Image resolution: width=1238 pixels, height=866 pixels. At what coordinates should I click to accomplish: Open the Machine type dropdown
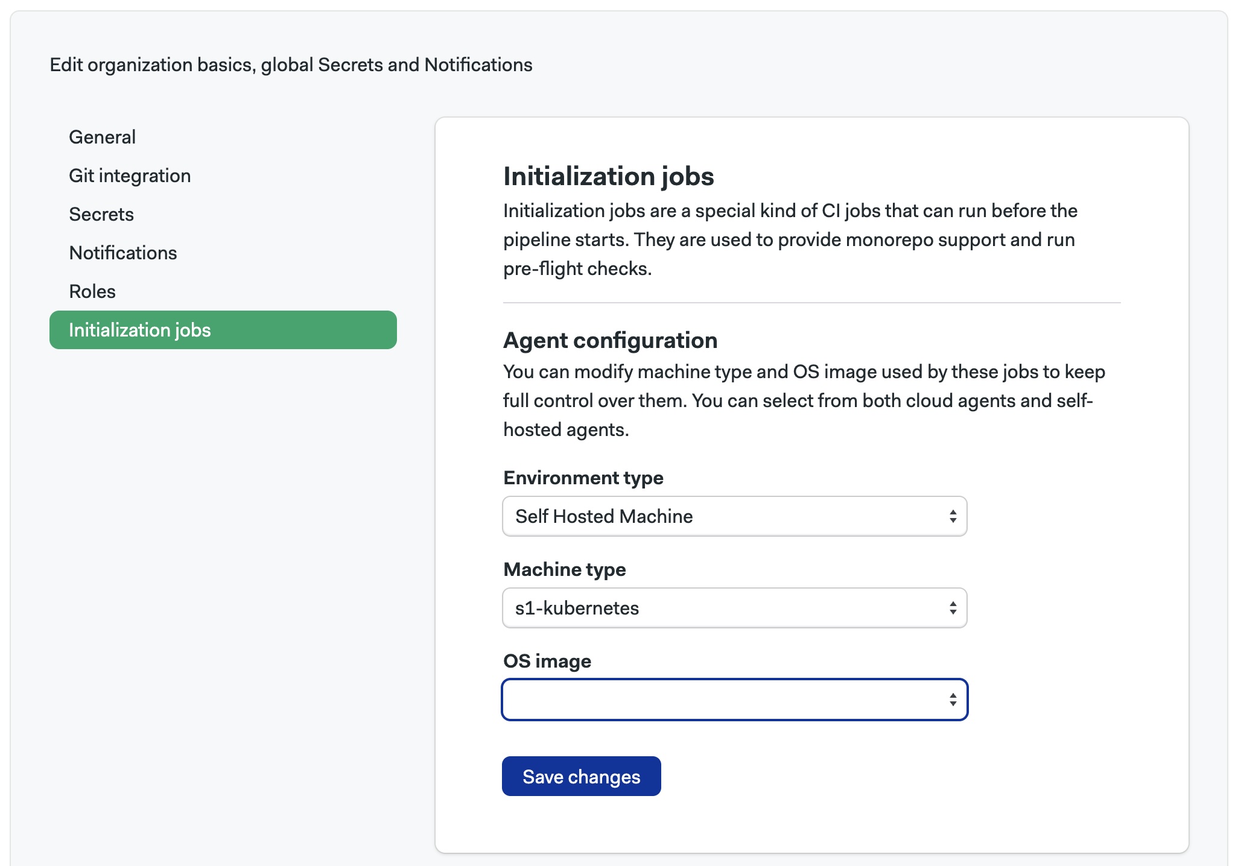coord(734,608)
